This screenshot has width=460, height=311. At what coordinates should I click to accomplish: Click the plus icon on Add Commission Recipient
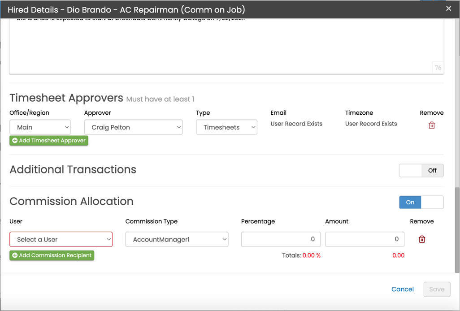15,255
